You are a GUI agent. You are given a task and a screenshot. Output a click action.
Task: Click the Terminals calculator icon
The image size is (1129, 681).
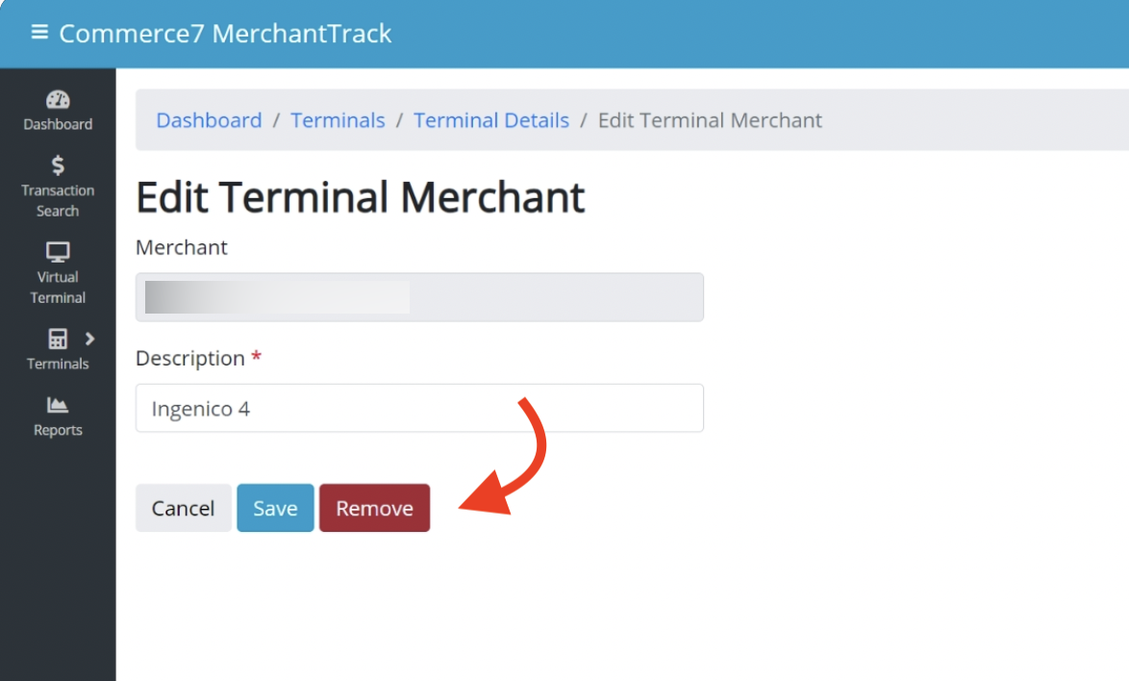click(58, 339)
